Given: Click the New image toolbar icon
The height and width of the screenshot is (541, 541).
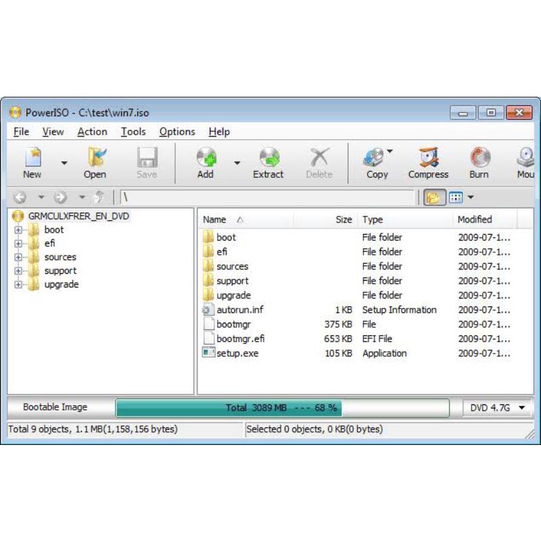Looking at the screenshot, I should [33, 158].
